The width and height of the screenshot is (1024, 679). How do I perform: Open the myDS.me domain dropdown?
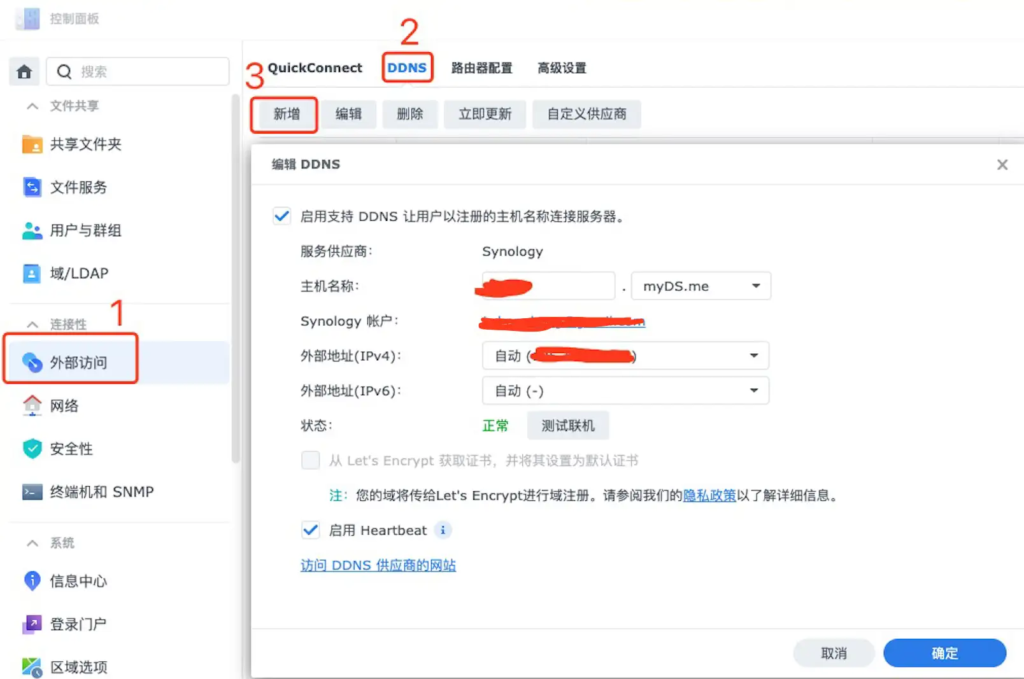click(x=700, y=286)
